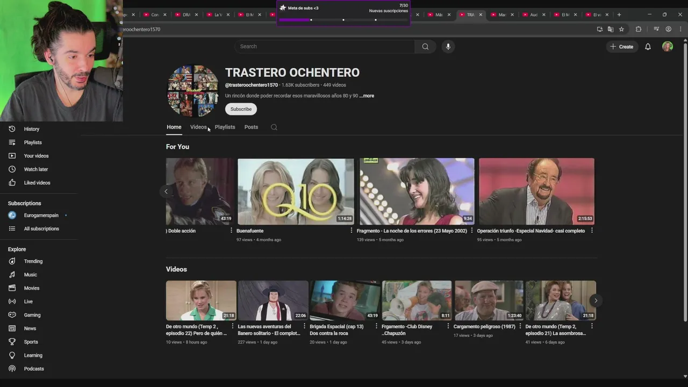Bookmark this page with star icon

click(621, 29)
